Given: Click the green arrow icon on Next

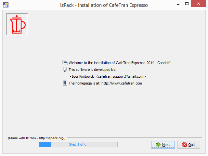Looking at the screenshot, I should coord(158,145).
